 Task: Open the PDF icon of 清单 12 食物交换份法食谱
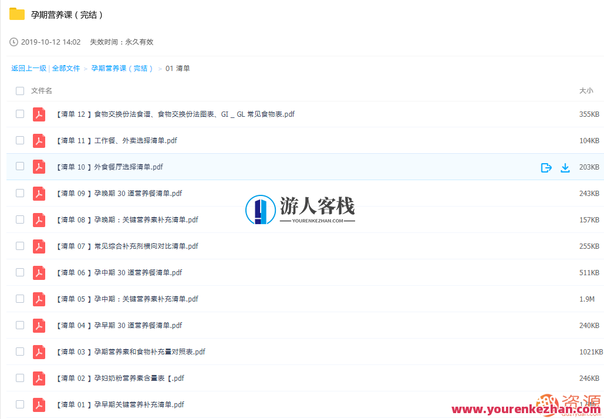(x=39, y=114)
